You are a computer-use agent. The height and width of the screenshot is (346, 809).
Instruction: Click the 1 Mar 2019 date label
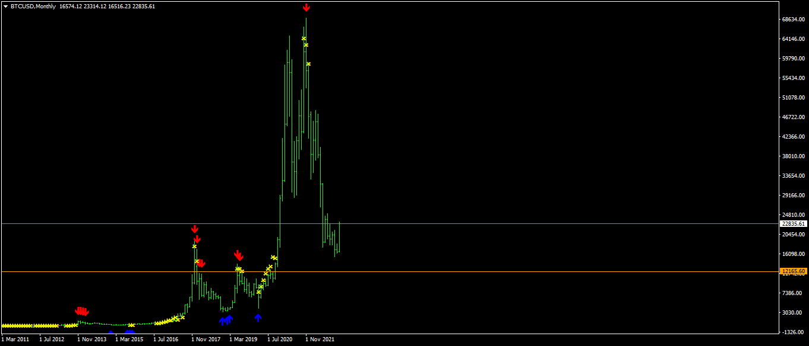tap(244, 340)
